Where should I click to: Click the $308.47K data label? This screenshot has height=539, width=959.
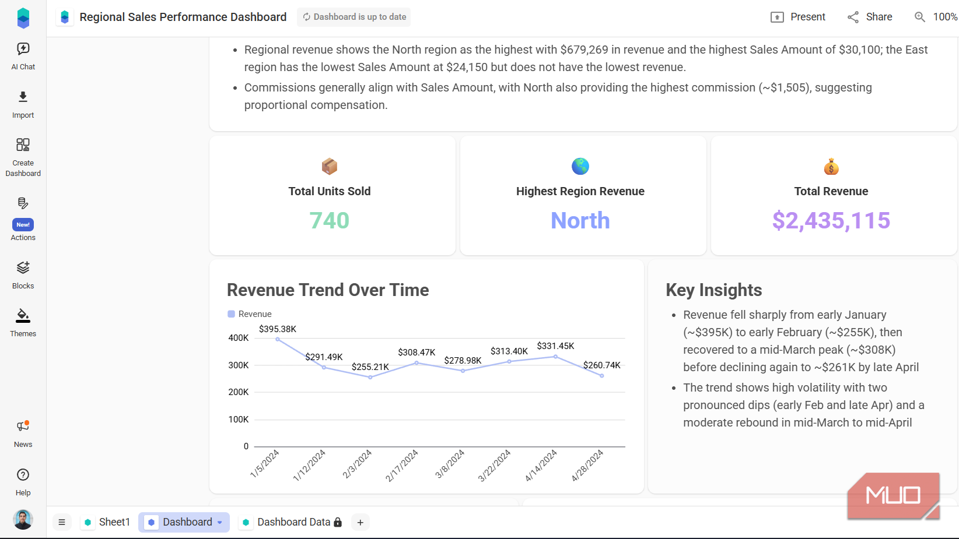416,353
